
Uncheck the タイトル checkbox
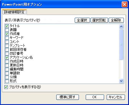(x=7, y=26)
